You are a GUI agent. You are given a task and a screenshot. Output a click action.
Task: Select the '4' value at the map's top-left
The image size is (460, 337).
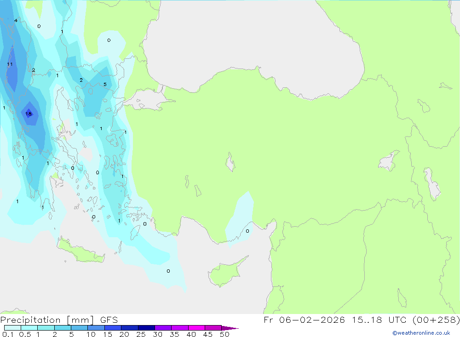[16, 20]
